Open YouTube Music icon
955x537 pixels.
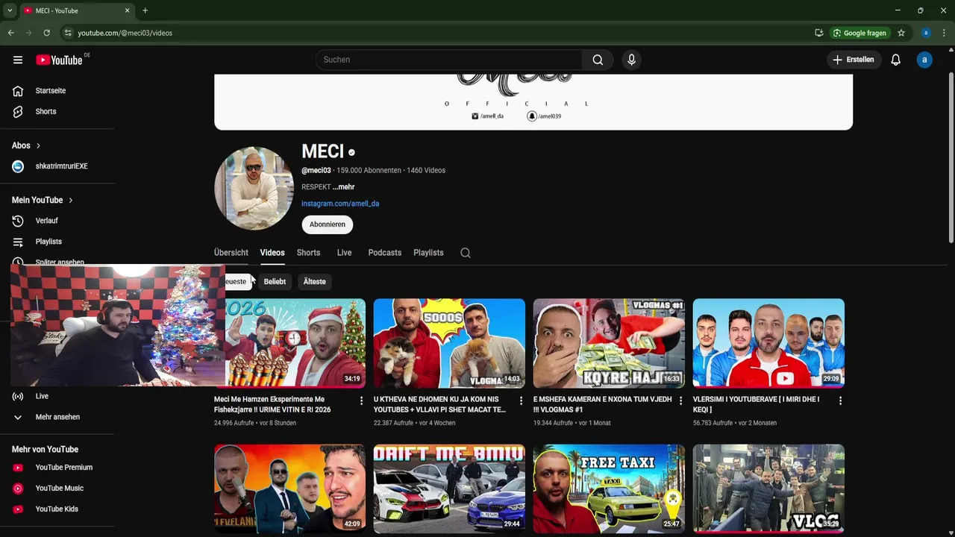pos(18,489)
